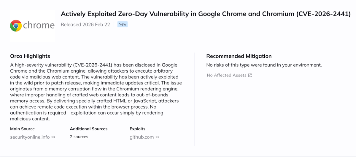Click the Released 2026 Feb 22 date
356x157 pixels.
point(85,24)
